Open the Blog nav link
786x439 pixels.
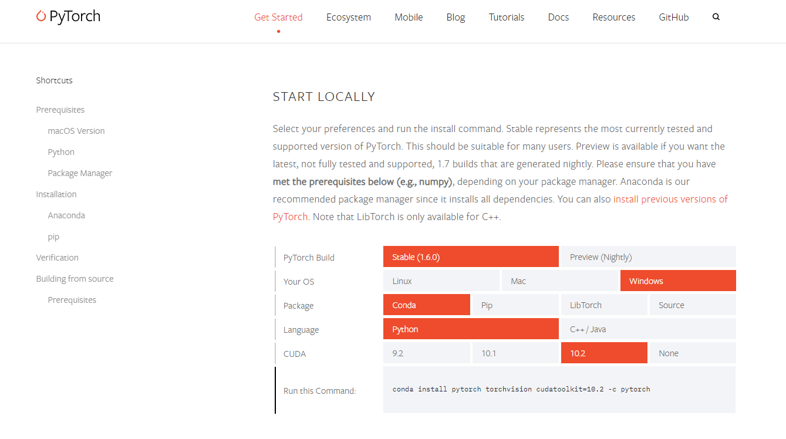tap(456, 17)
